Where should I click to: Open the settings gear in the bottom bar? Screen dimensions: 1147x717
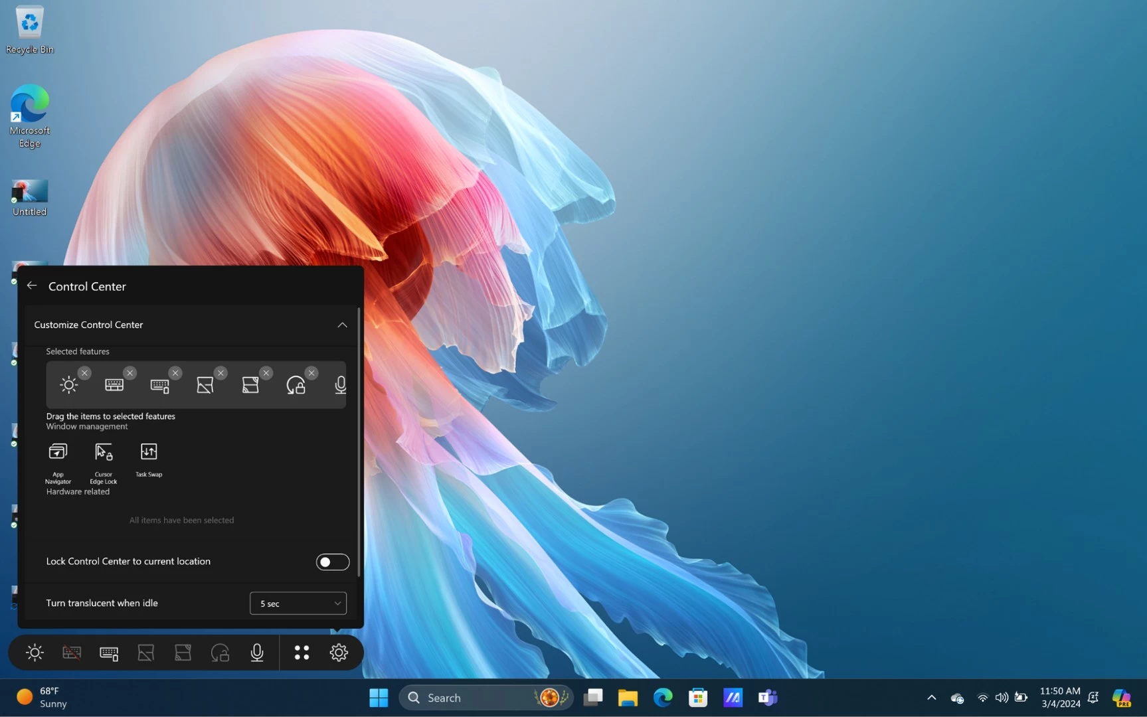pyautogui.click(x=339, y=653)
